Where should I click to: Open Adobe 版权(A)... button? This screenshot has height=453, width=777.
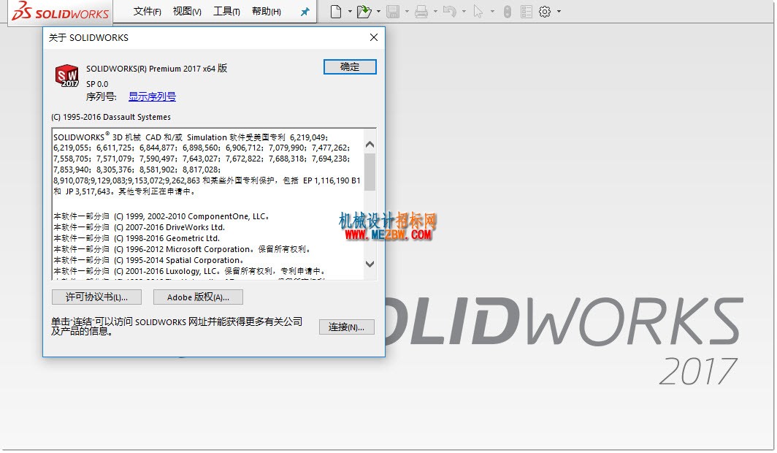[198, 297]
